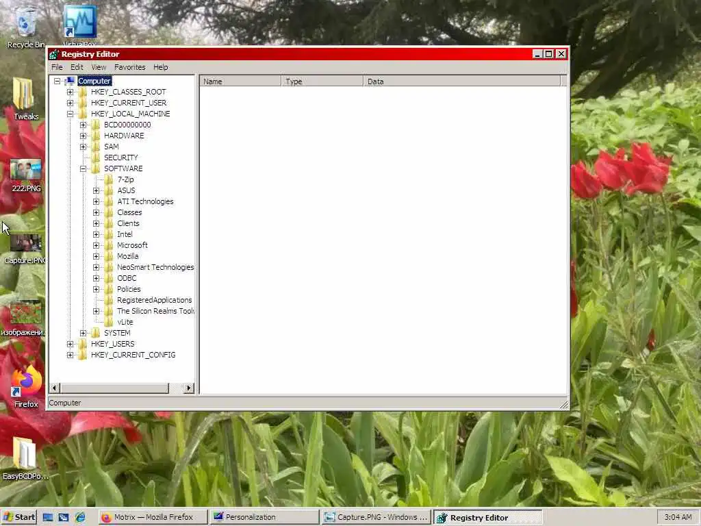Screen dimensions: 701x526
Task: Click the Type column header
Action: 322,82
